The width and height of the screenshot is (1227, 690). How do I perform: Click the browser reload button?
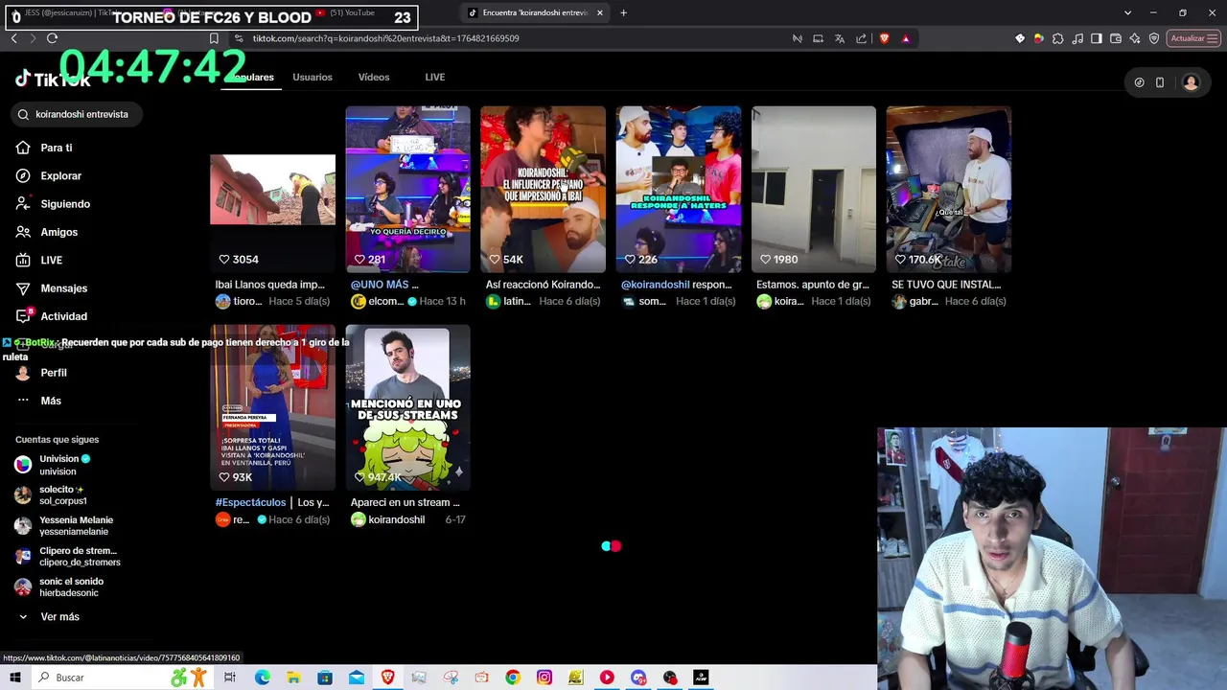[52, 38]
